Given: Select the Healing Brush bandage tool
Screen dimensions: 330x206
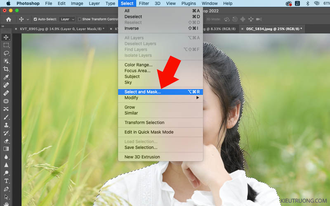Looking at the screenshot, I should click(6, 93).
